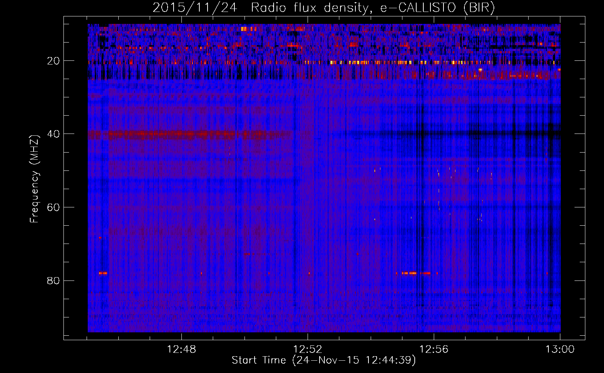Click the 12:56 time tick label
Viewport: 604px width, 373px height.
click(434, 350)
